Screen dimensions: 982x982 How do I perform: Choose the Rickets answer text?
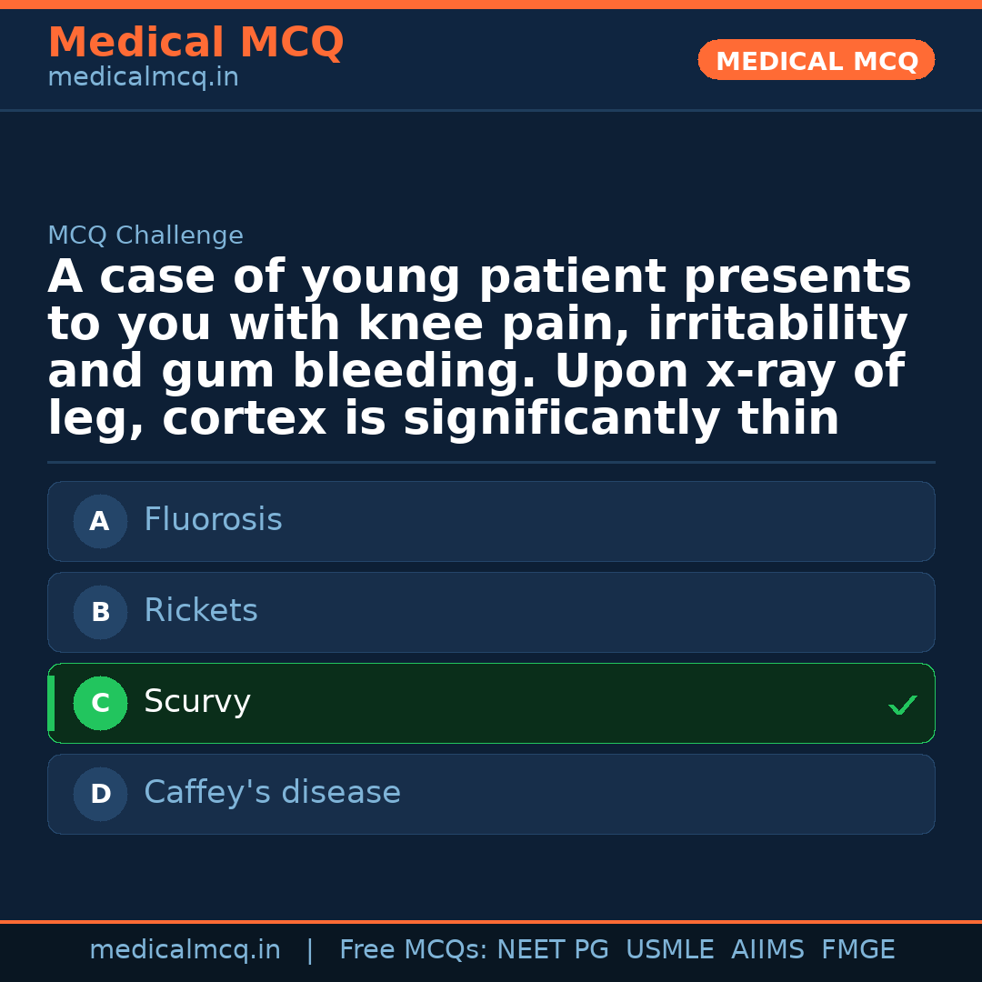click(201, 611)
